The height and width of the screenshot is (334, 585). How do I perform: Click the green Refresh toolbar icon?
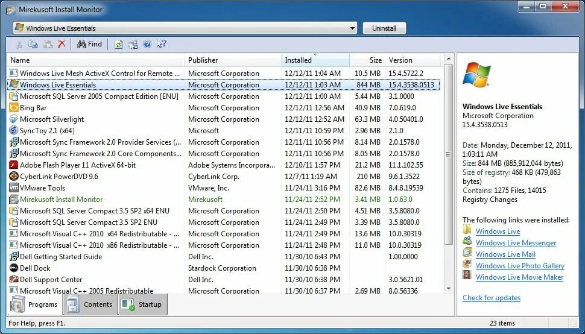pos(118,45)
